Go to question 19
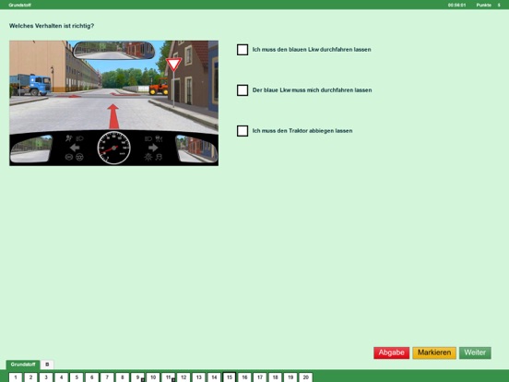The image size is (509, 382). point(290,377)
